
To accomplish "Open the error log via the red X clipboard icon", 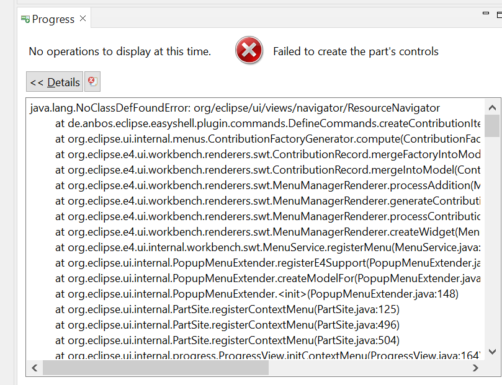I will tap(92, 81).
